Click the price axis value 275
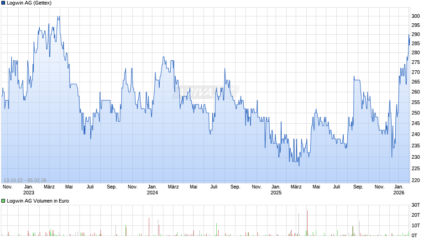 [416, 63]
